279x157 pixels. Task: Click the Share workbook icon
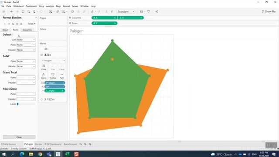tap(157, 12)
